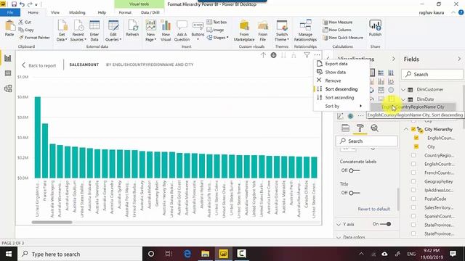This screenshot has width=465, height=261.
Task: Toggle the Title switch off/on
Action: [354, 193]
